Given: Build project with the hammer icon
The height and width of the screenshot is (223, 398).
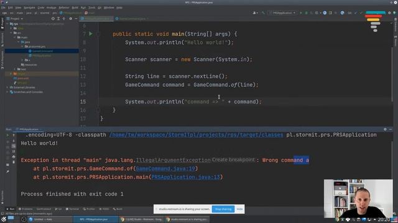Looking at the screenshot, I should pos(263,12).
